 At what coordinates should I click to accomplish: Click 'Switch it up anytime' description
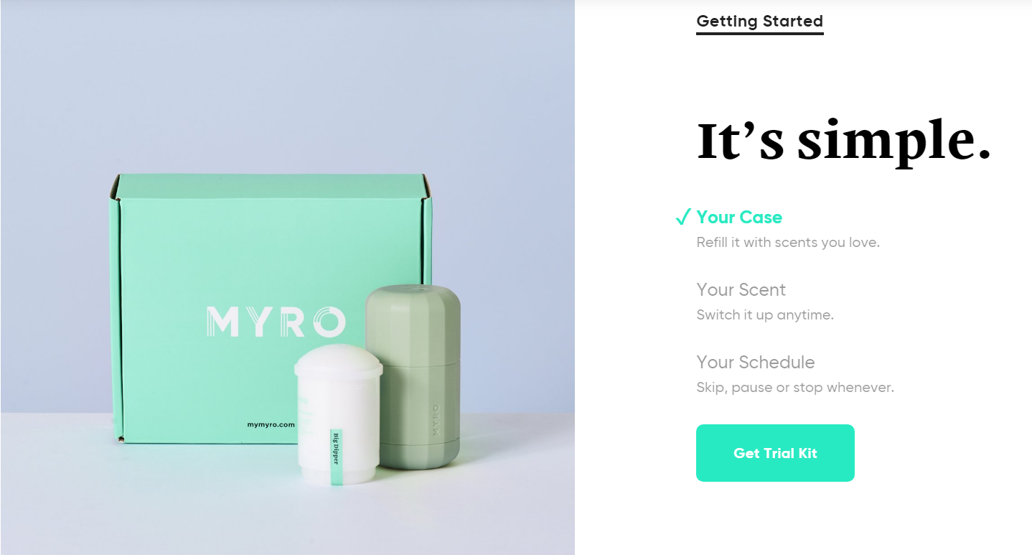tap(765, 315)
